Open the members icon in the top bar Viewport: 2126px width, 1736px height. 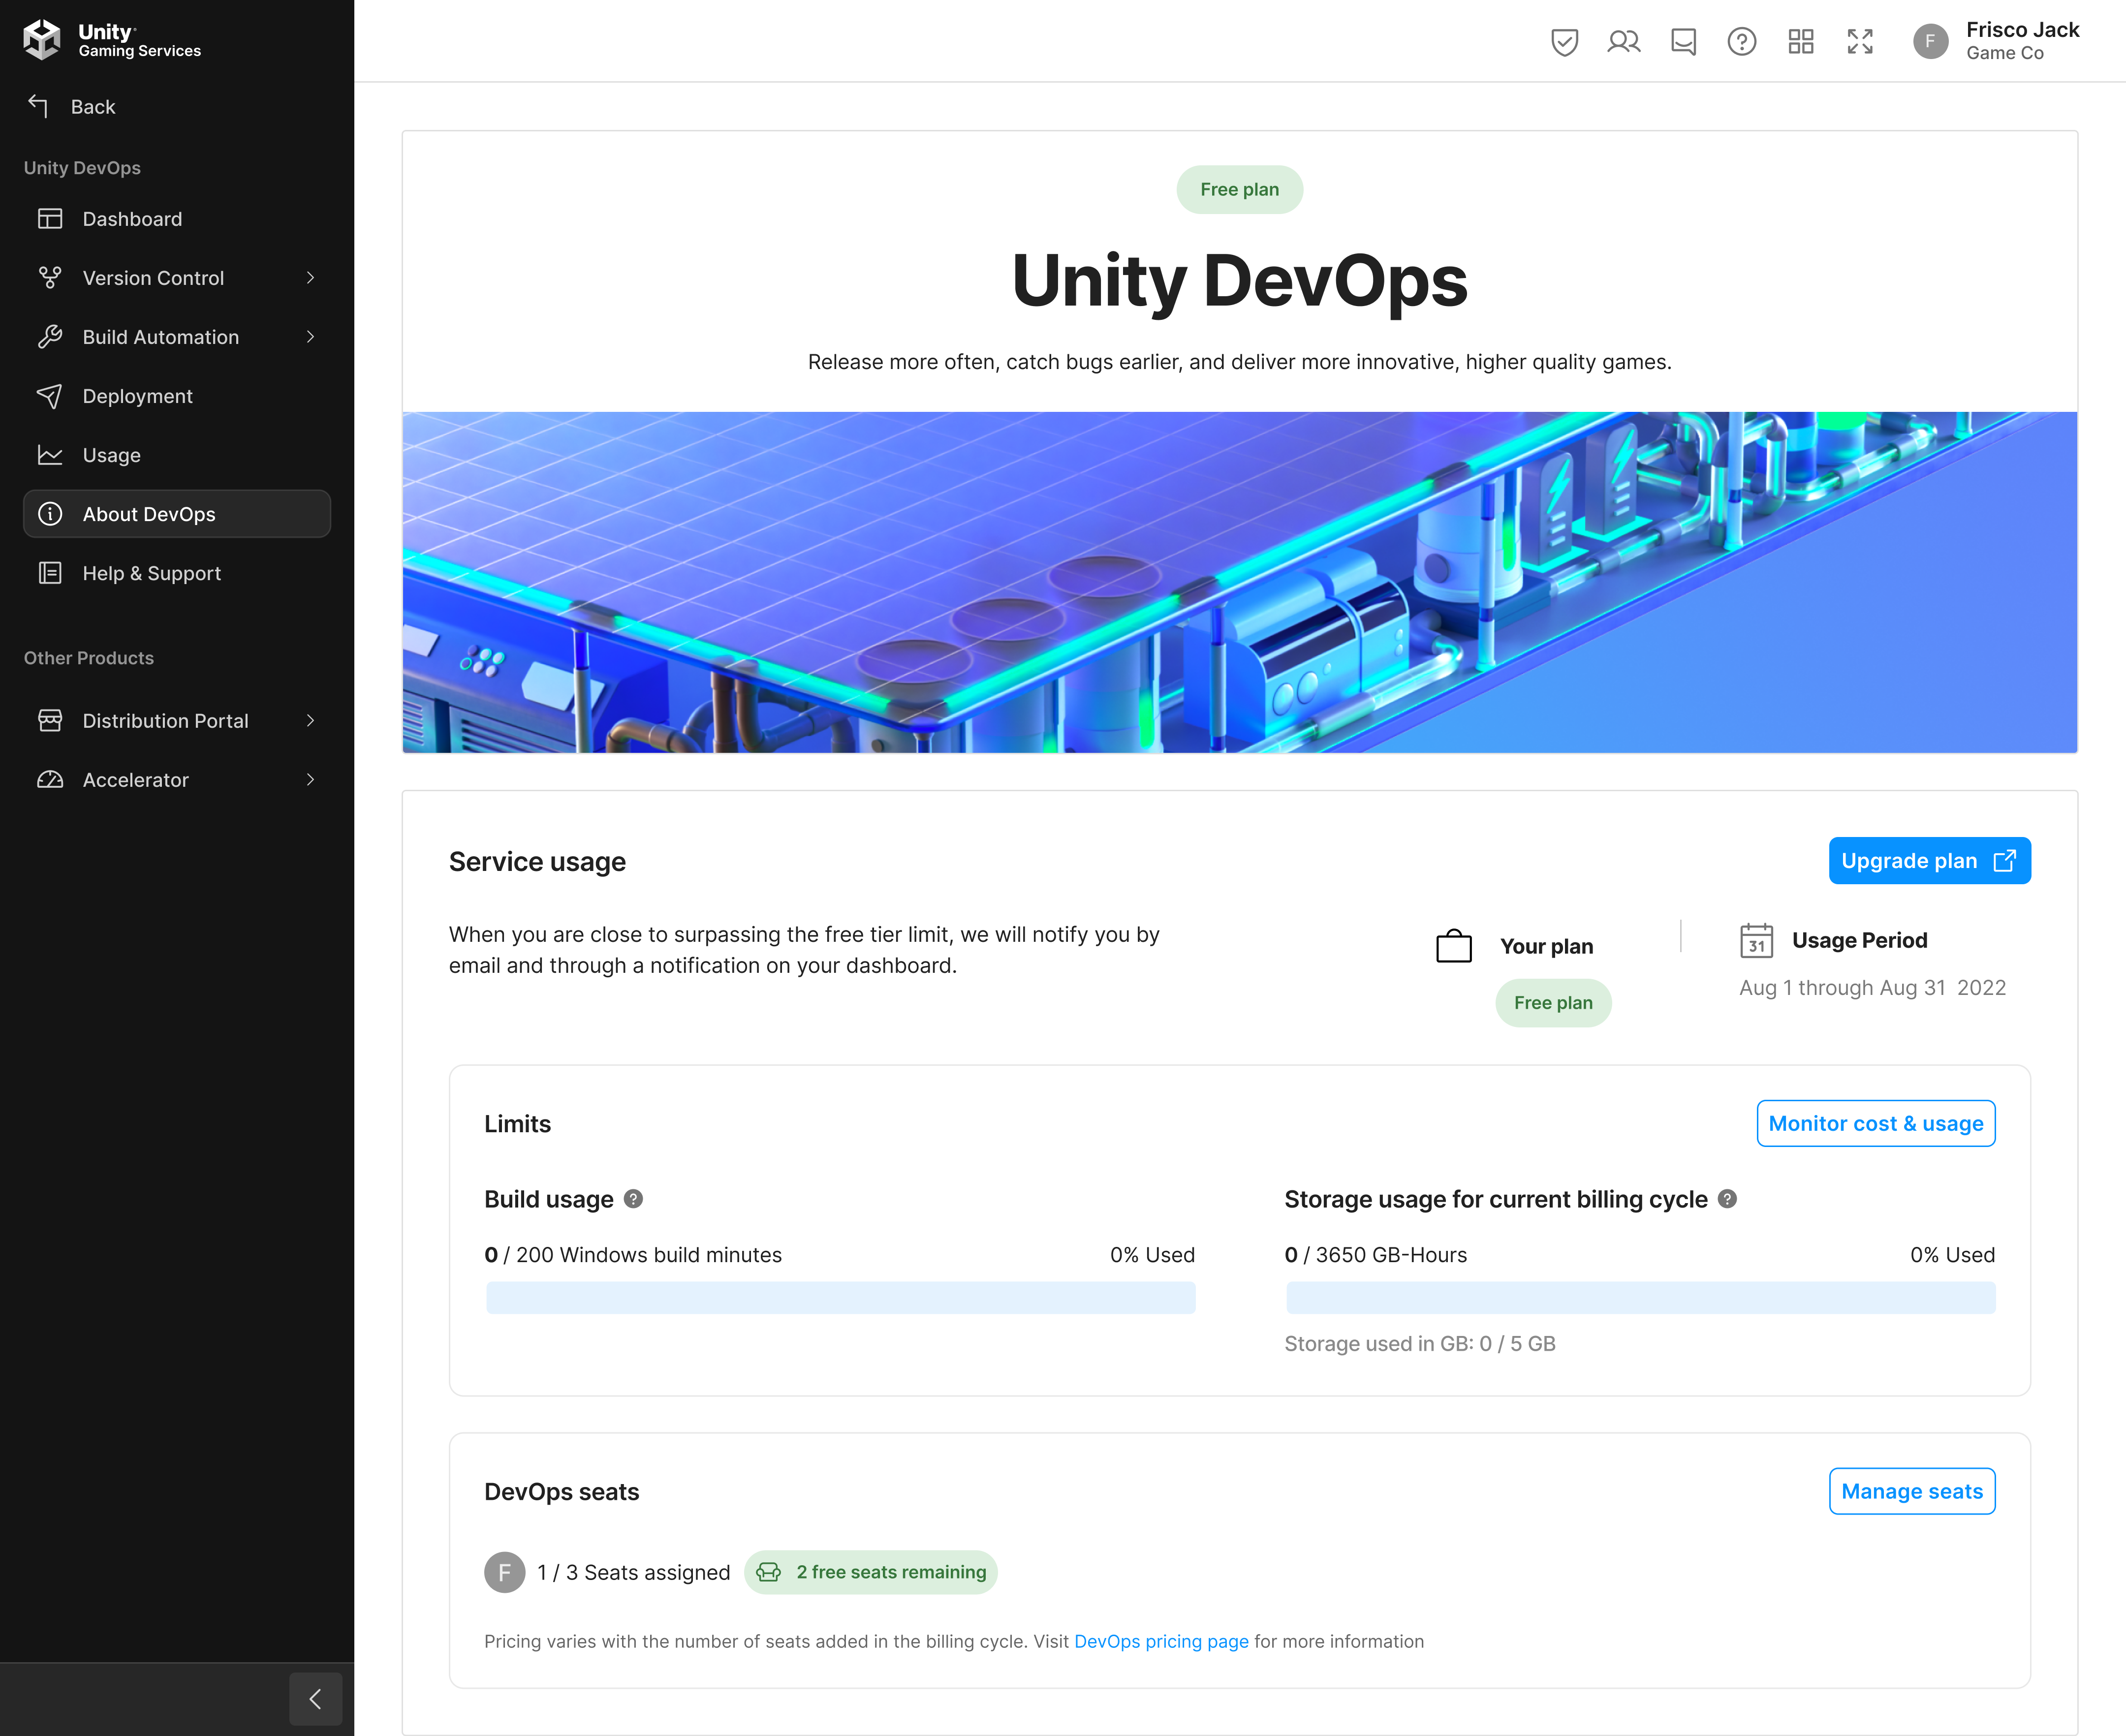click(x=1623, y=42)
